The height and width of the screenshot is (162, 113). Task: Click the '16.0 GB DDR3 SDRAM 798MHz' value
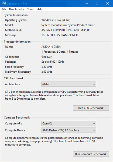pyautogui.click(x=60, y=35)
